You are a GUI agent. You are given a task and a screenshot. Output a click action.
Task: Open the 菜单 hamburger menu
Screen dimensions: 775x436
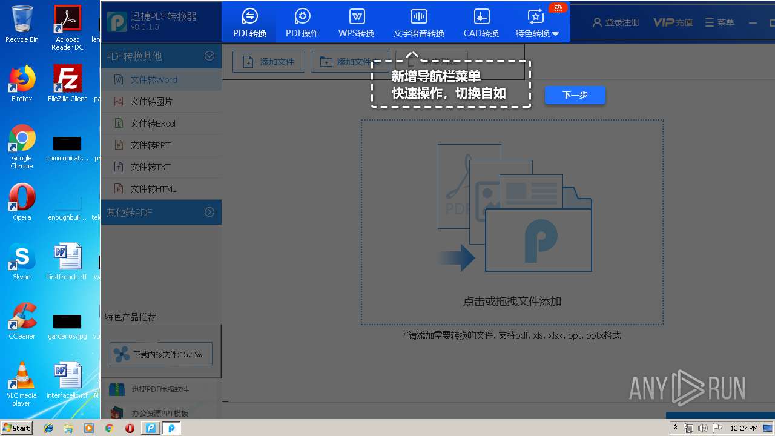coord(720,22)
